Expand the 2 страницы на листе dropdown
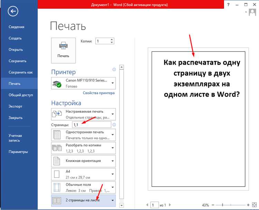 click(x=113, y=200)
